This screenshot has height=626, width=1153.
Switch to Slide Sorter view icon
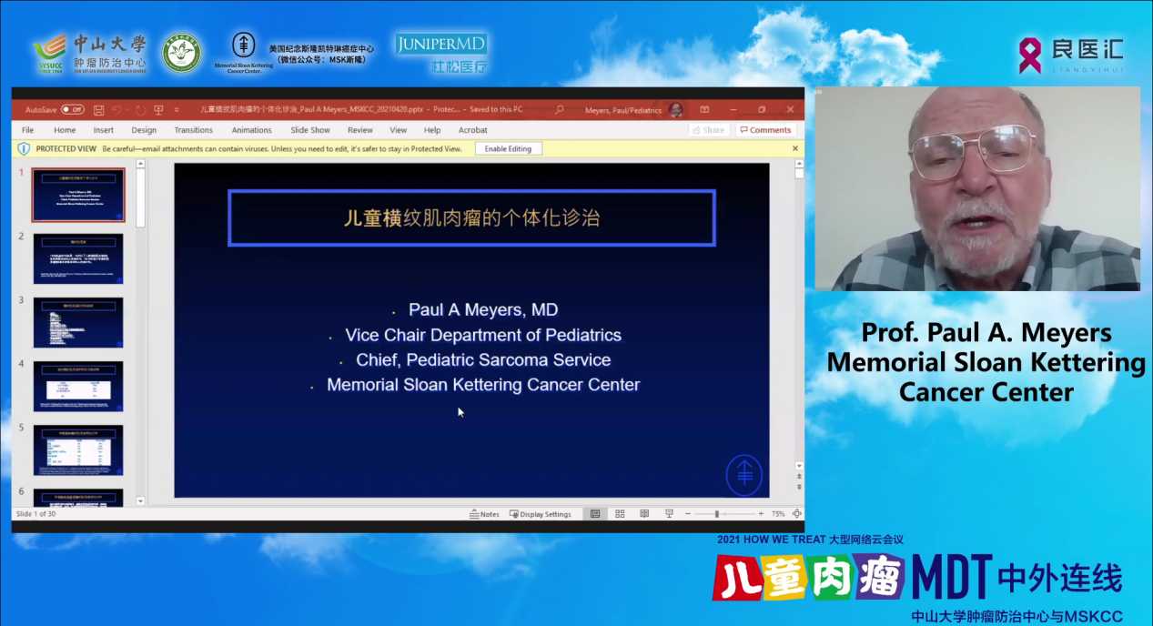620,514
